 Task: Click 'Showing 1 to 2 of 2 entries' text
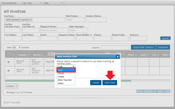coord(19,92)
